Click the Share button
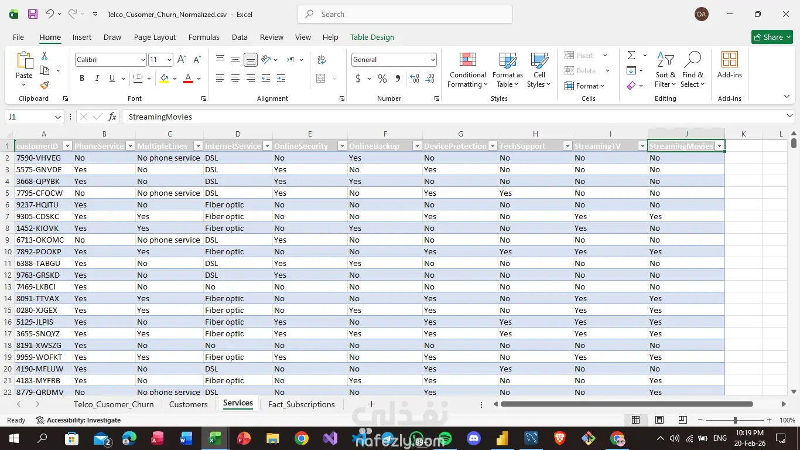Image resolution: width=800 pixels, height=450 pixels. (772, 37)
